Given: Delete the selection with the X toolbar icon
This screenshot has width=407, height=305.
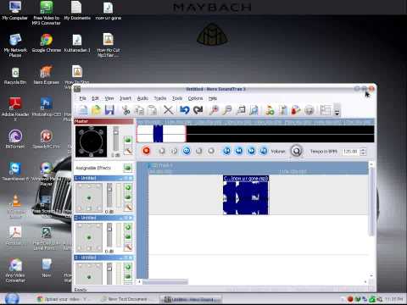Looking at the screenshot, I should coord(169,110).
